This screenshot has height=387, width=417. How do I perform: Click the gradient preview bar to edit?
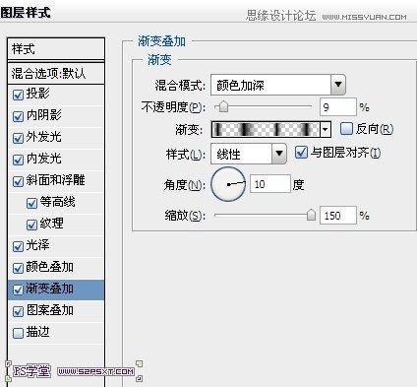tap(266, 129)
